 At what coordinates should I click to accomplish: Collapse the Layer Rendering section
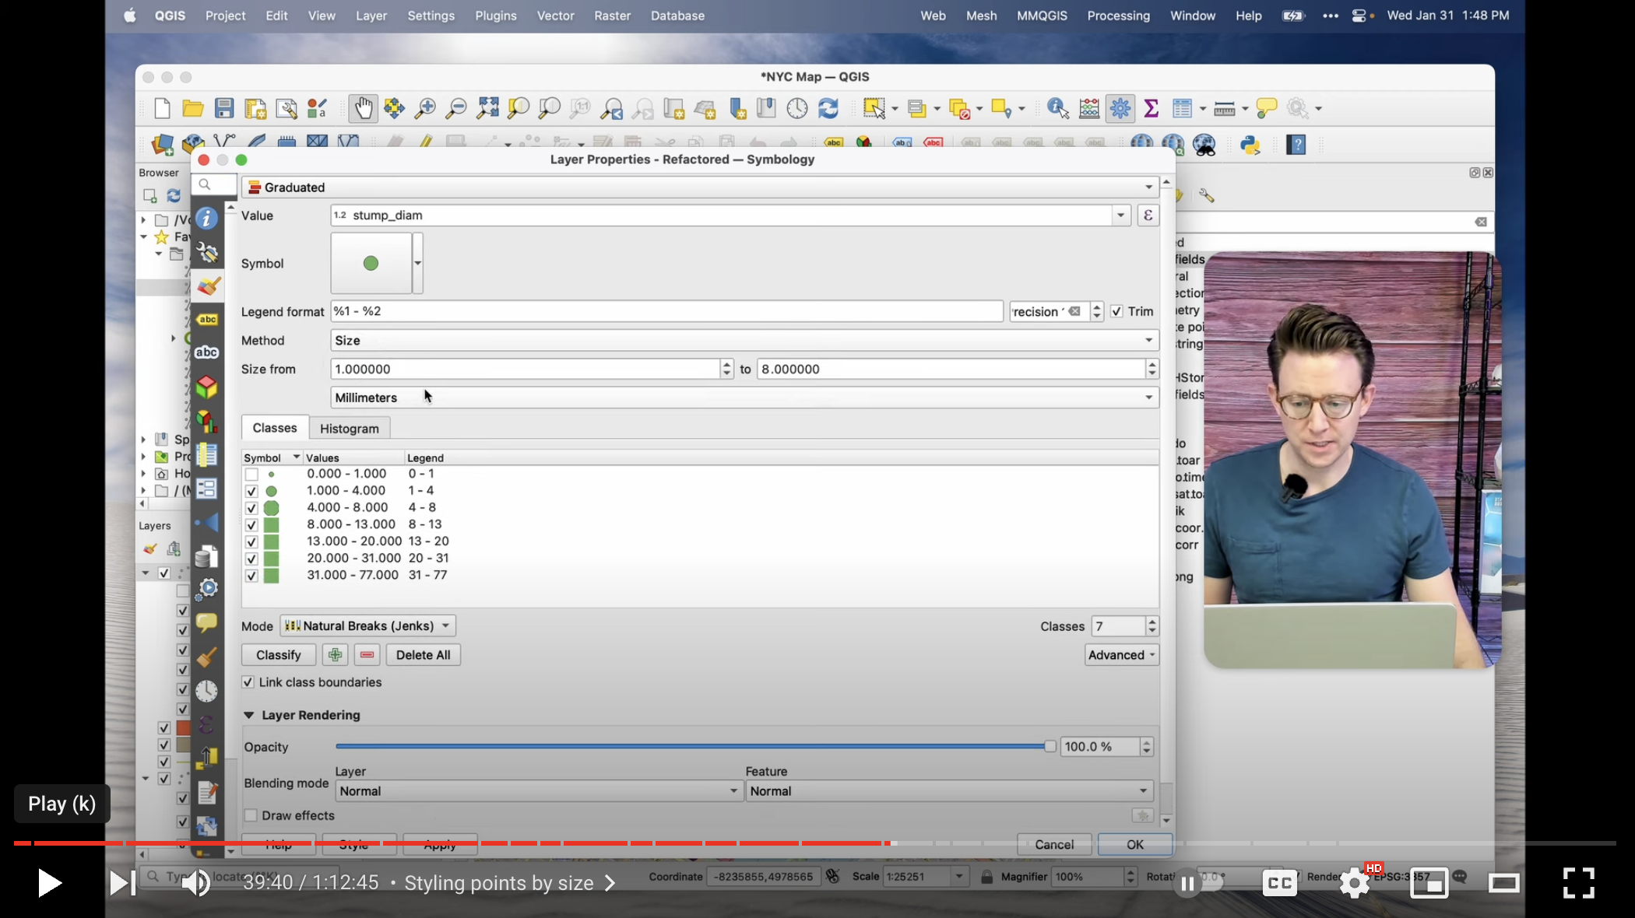248,715
